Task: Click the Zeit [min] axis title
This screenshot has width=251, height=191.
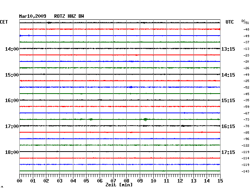Action: coord(119,185)
